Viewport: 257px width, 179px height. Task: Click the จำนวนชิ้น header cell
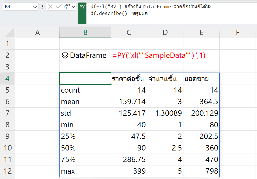[165, 78]
